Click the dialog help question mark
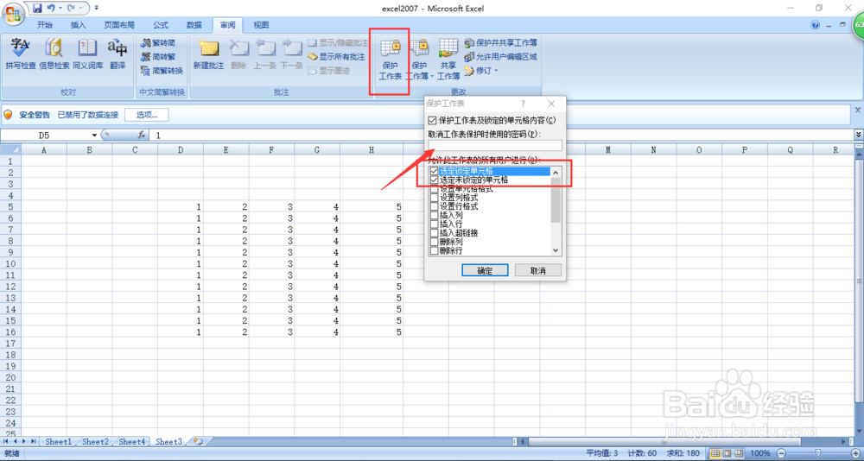The height and width of the screenshot is (461, 864). pos(523,104)
